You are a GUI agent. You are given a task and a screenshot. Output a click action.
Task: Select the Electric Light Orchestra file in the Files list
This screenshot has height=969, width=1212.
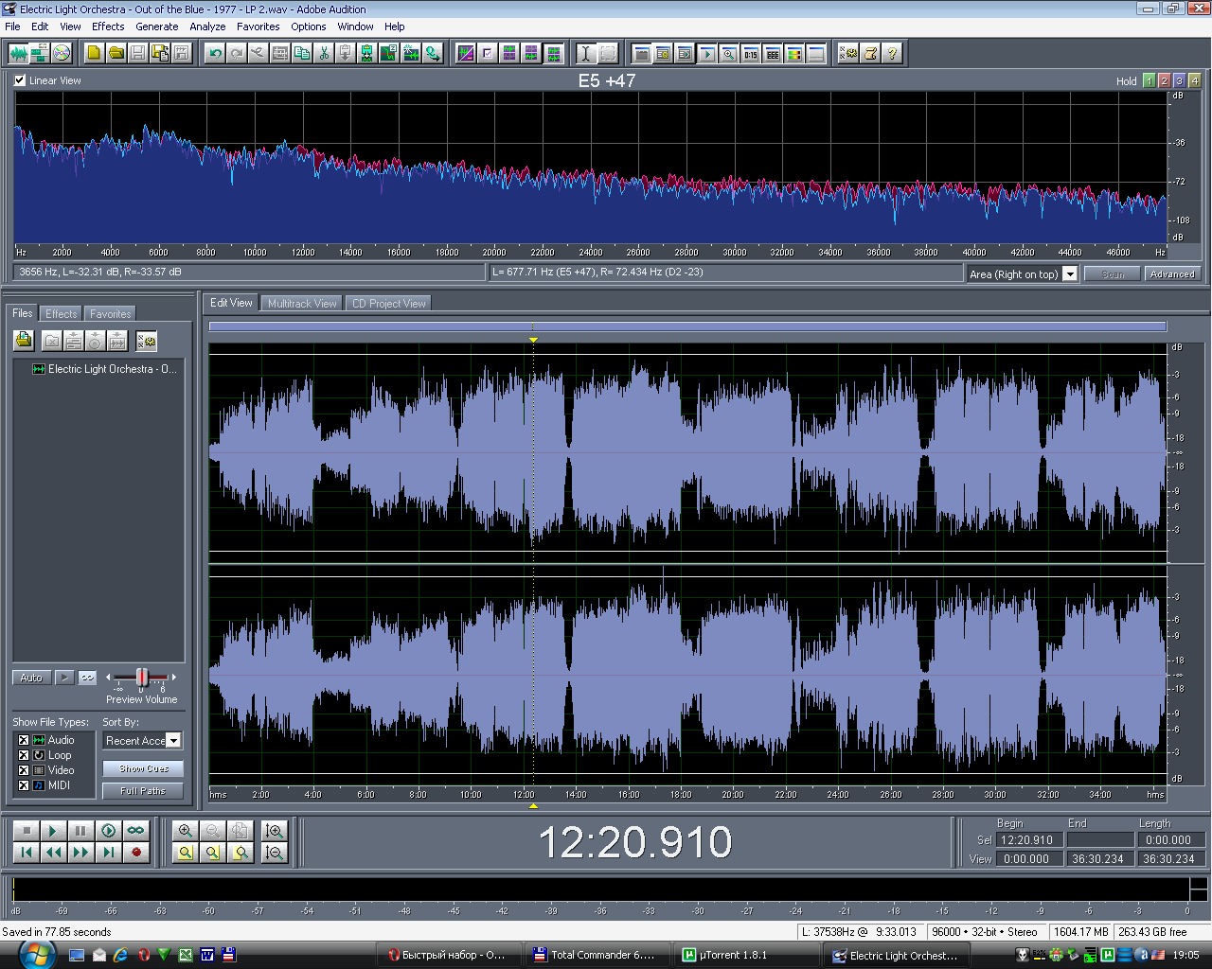point(104,369)
